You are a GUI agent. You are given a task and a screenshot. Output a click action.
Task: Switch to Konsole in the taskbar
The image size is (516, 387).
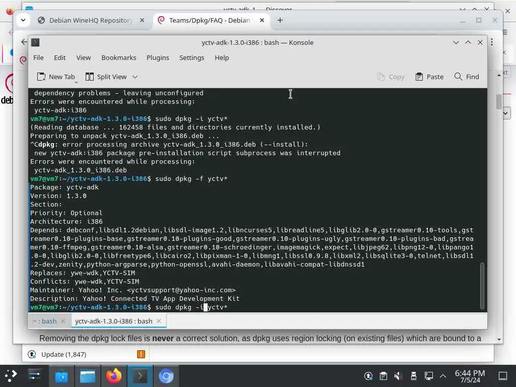click(140, 376)
